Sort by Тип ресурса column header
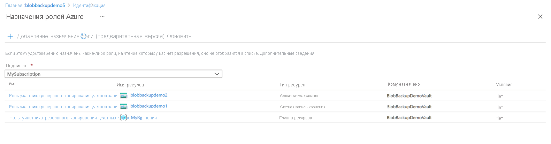The height and width of the screenshot is (144, 551). [x=292, y=85]
